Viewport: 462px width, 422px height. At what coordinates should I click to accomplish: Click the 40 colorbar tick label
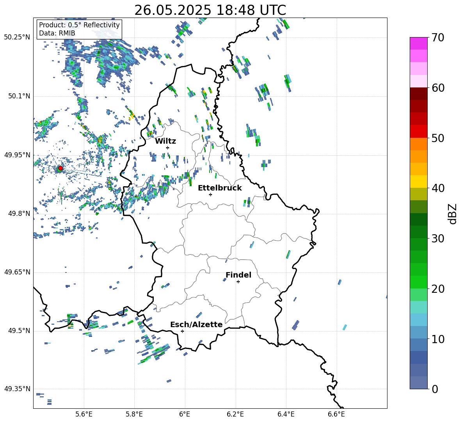coord(438,188)
